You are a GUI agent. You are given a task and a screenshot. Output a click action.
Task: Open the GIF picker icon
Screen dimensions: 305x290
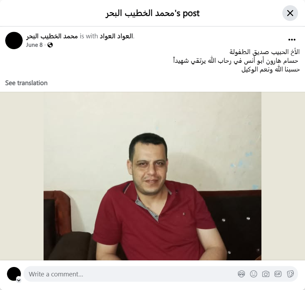[x=278, y=274]
